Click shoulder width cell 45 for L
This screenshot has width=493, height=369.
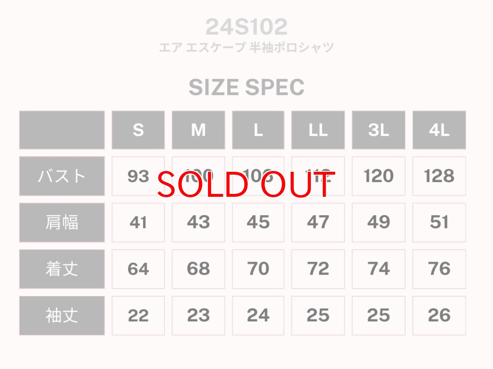258,223
